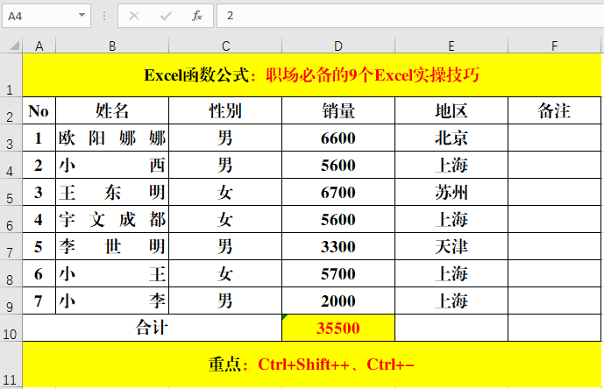The width and height of the screenshot is (604, 389).
Task: Click the name cell '宇文成都'
Action: pyautogui.click(x=112, y=219)
